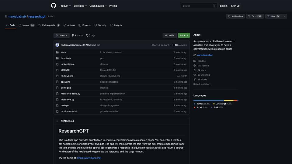This screenshot has width=292, height=164.
Task: Click file icon next to app.yaml
Action: click(x=57, y=82)
